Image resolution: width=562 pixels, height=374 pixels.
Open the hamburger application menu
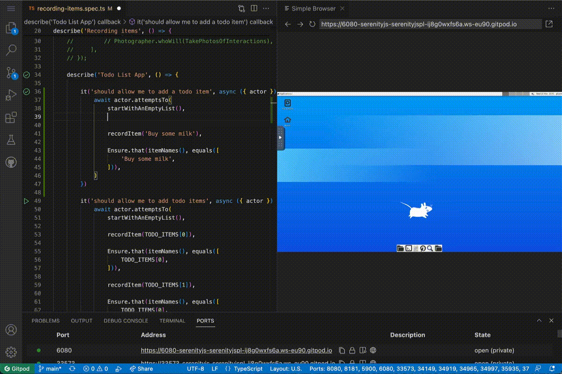click(x=11, y=8)
